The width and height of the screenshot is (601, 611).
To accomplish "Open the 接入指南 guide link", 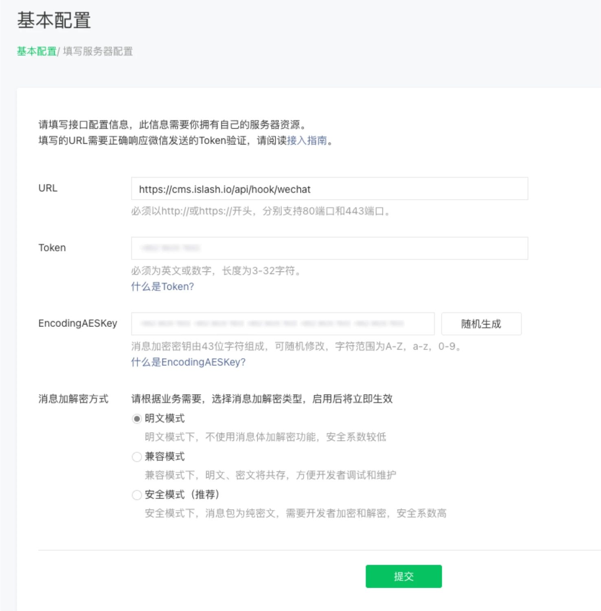I will click(307, 140).
